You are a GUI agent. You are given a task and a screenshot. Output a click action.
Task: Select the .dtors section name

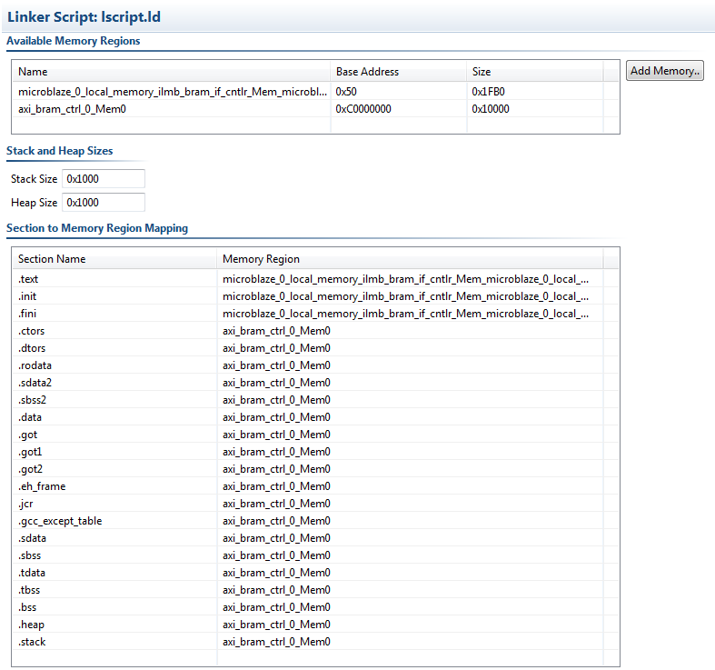click(x=32, y=348)
